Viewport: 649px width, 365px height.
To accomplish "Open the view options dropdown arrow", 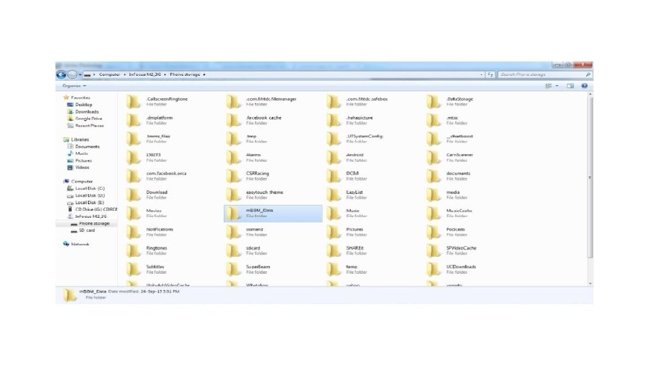I will [556, 86].
